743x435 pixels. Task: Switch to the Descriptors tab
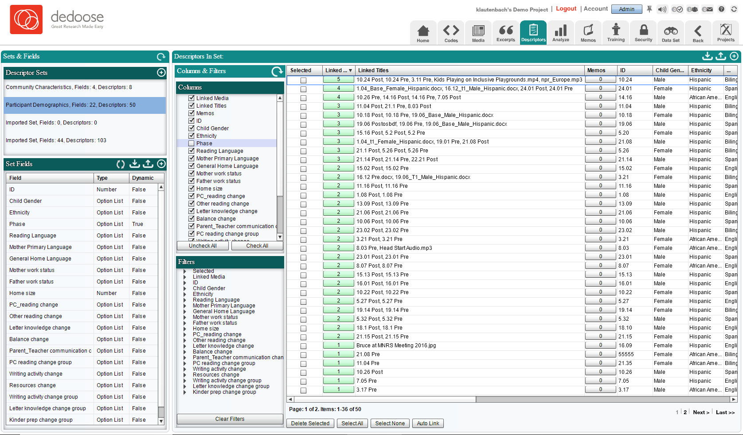[533, 33]
